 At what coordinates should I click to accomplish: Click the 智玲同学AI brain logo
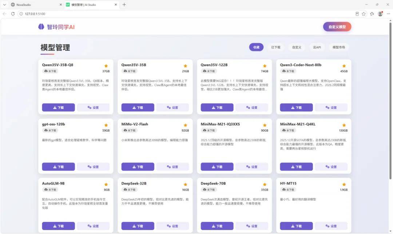[41, 27]
